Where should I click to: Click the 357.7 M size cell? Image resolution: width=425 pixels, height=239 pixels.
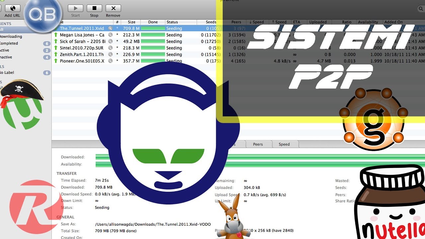click(x=132, y=61)
